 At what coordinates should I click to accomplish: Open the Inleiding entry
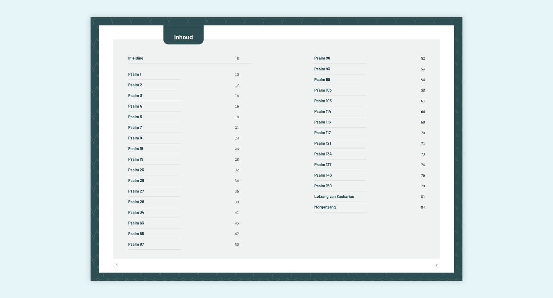pos(135,58)
